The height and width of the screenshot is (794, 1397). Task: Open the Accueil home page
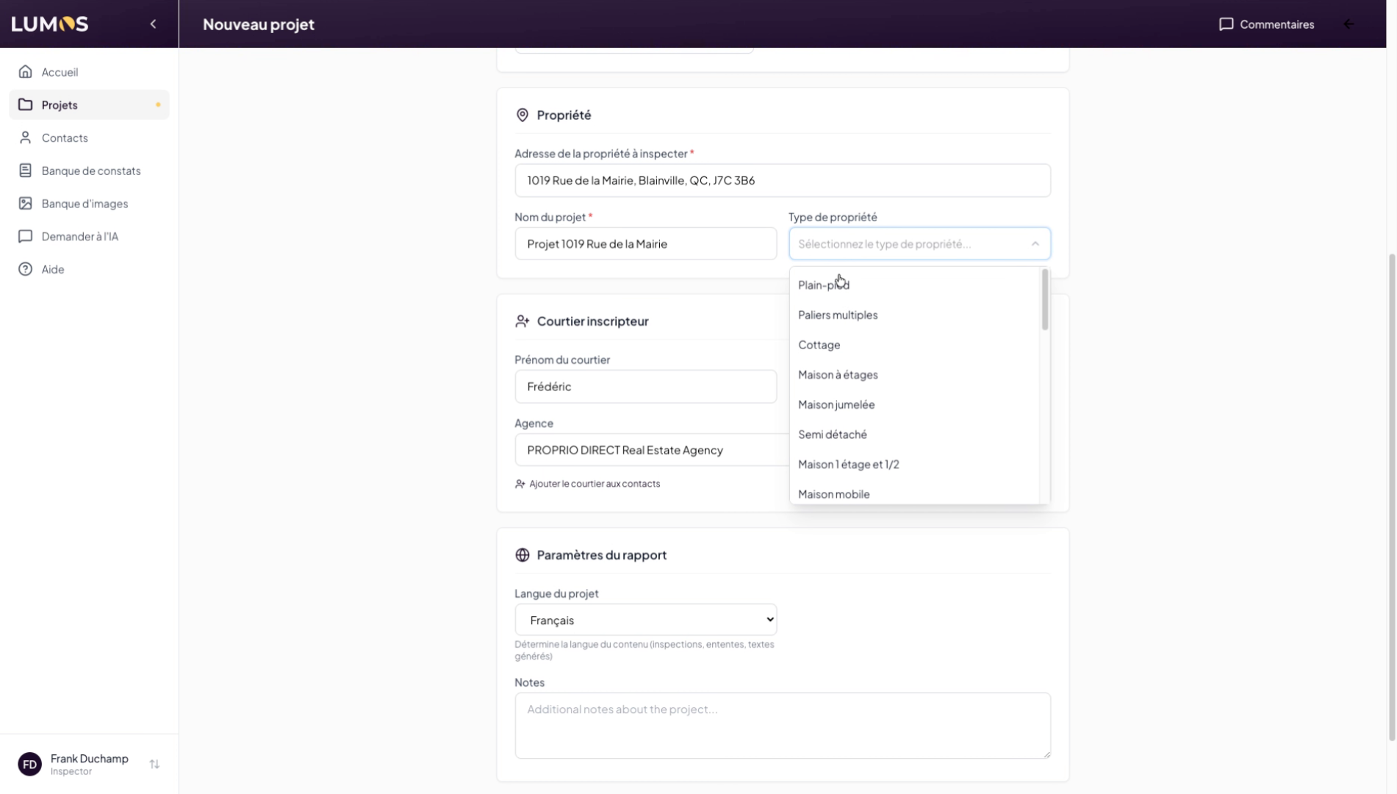60,72
